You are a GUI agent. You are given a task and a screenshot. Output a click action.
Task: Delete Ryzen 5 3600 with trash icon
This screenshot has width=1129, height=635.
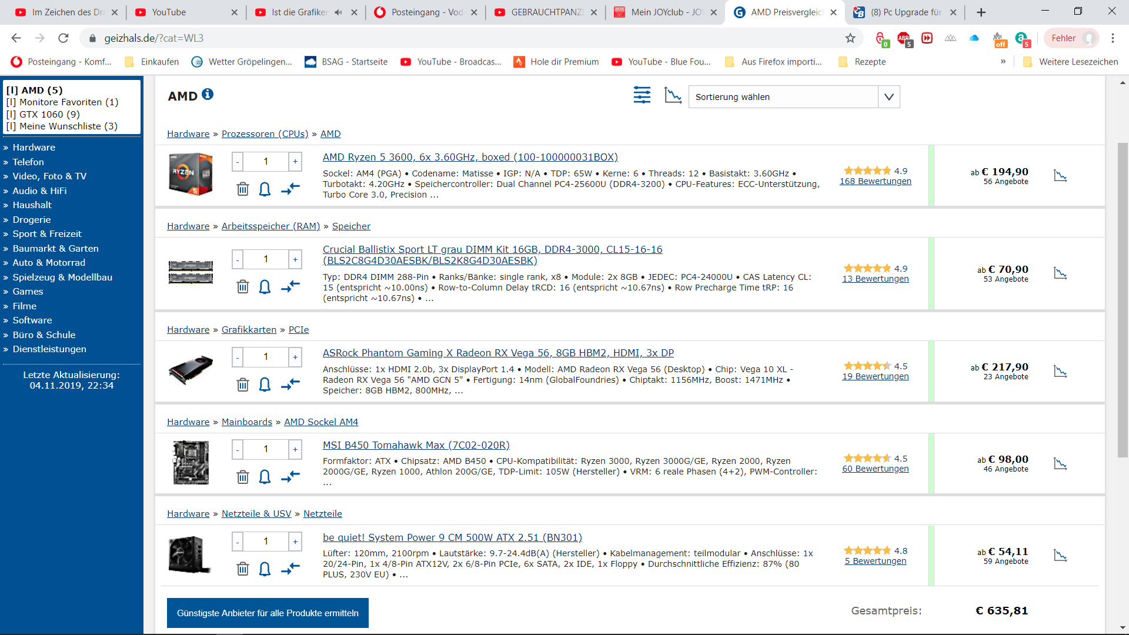click(x=242, y=189)
